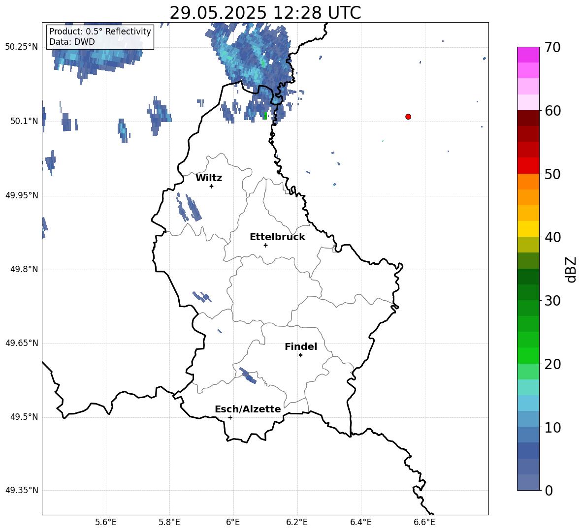Click the Findel station cross marker
The width and height of the screenshot is (583, 532).
(300, 355)
